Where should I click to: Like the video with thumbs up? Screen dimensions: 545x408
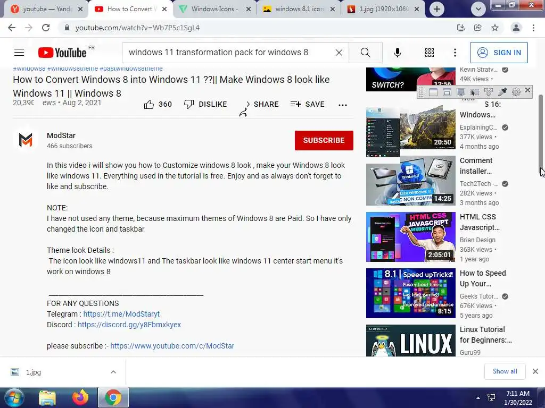tap(158, 104)
